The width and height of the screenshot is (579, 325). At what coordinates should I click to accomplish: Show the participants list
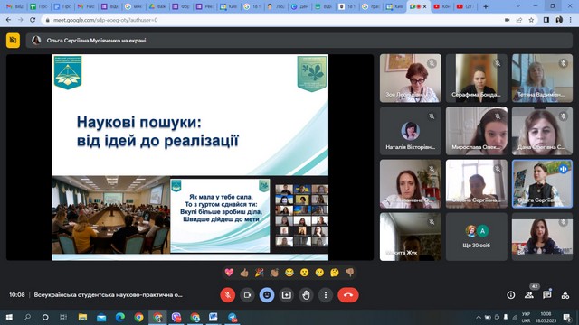(528, 295)
